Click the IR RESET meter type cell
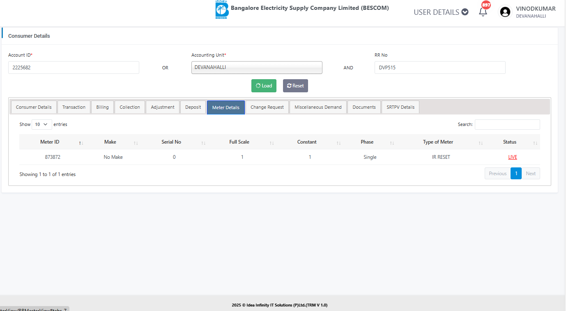The height and width of the screenshot is (311, 566). pyautogui.click(x=441, y=157)
